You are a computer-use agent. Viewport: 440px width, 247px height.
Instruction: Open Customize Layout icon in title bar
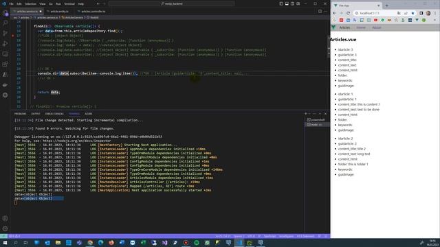(x=298, y=3)
